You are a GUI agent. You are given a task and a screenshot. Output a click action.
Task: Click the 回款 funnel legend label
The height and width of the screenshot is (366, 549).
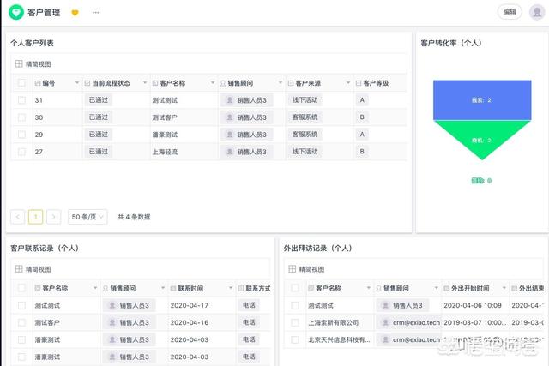tap(481, 181)
